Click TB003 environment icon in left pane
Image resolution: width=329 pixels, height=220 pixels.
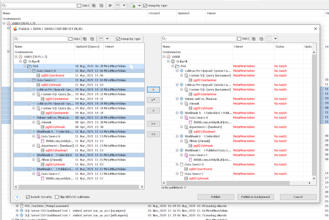20,57
